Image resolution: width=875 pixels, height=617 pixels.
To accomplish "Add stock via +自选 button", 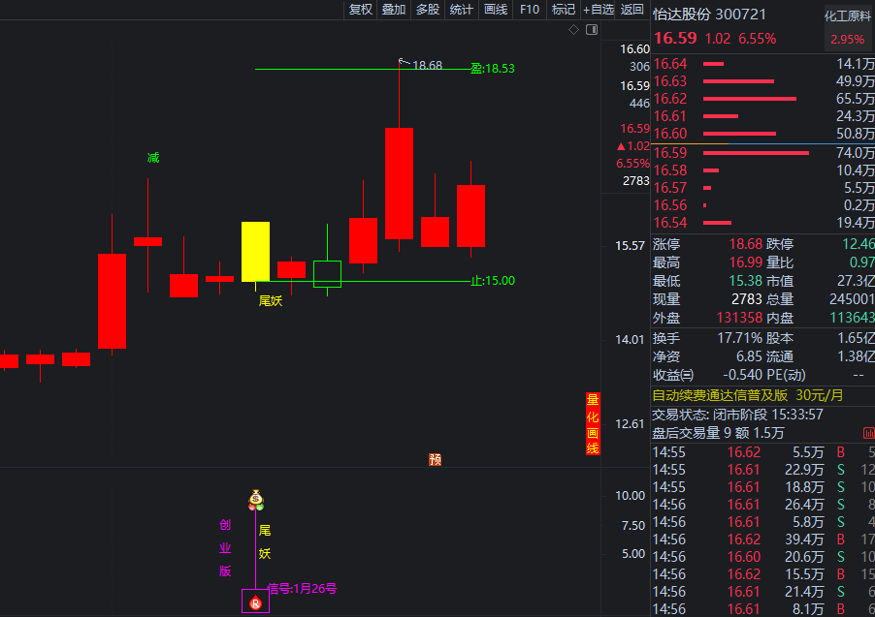I will (598, 10).
